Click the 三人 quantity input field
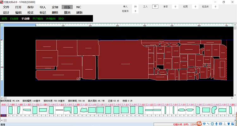 [x=155, y=7]
